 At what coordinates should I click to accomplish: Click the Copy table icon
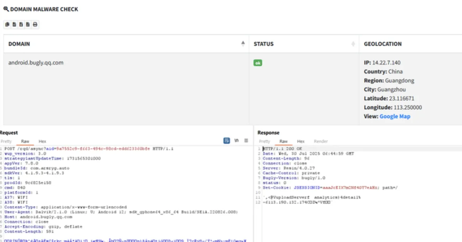(x=7, y=25)
